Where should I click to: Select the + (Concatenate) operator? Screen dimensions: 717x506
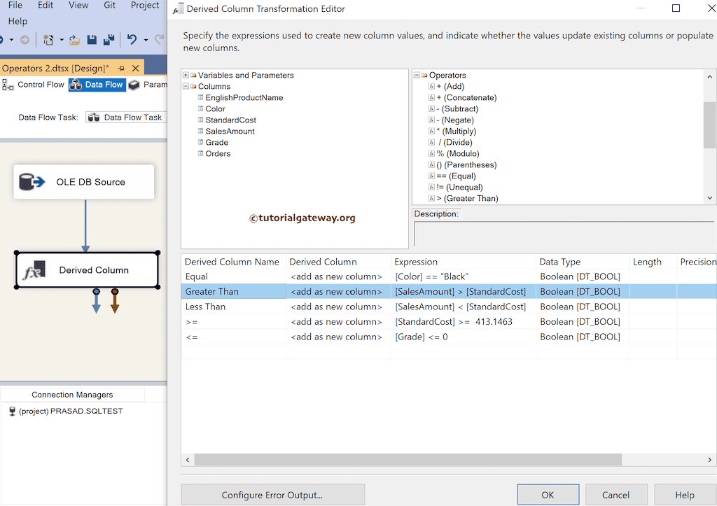[x=466, y=97]
